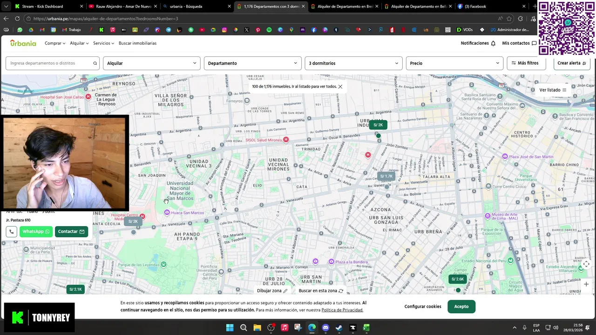
Task: Open the 3 dormitorios dropdown
Action: pyautogui.click(x=353, y=63)
